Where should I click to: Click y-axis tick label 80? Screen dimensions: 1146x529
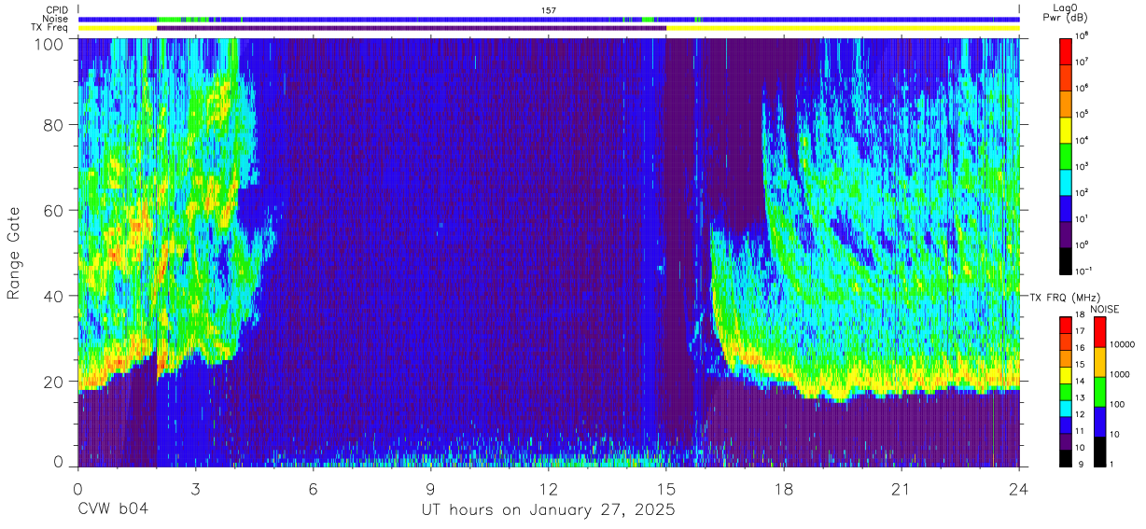point(55,125)
